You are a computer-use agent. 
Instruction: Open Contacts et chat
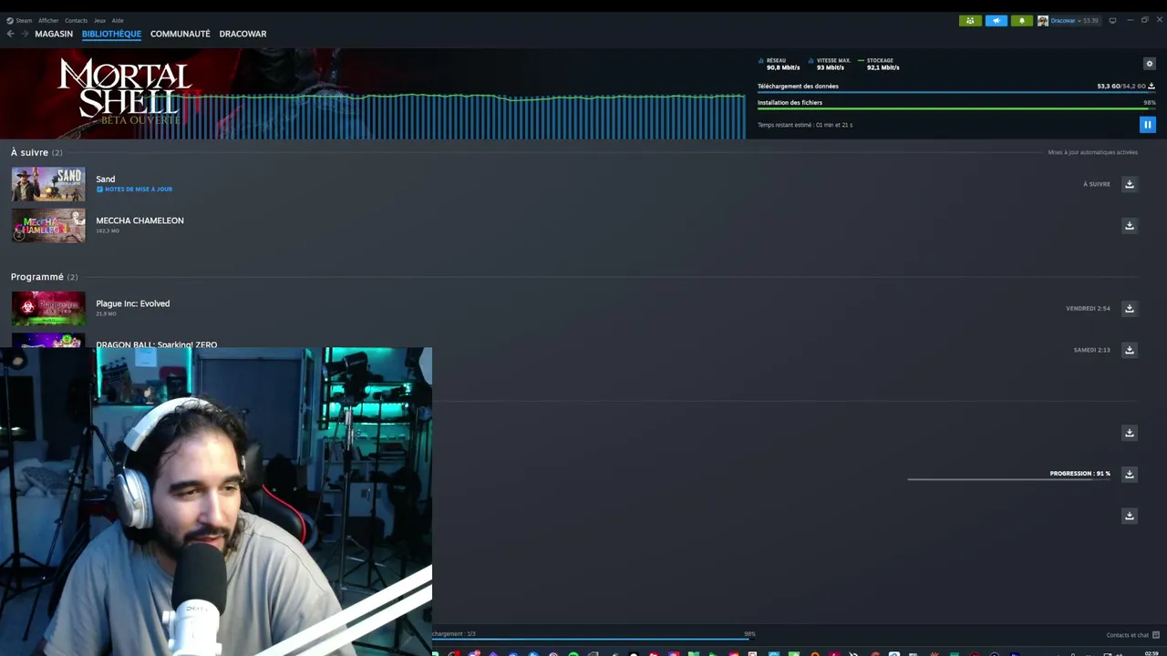pyautogui.click(x=1132, y=635)
